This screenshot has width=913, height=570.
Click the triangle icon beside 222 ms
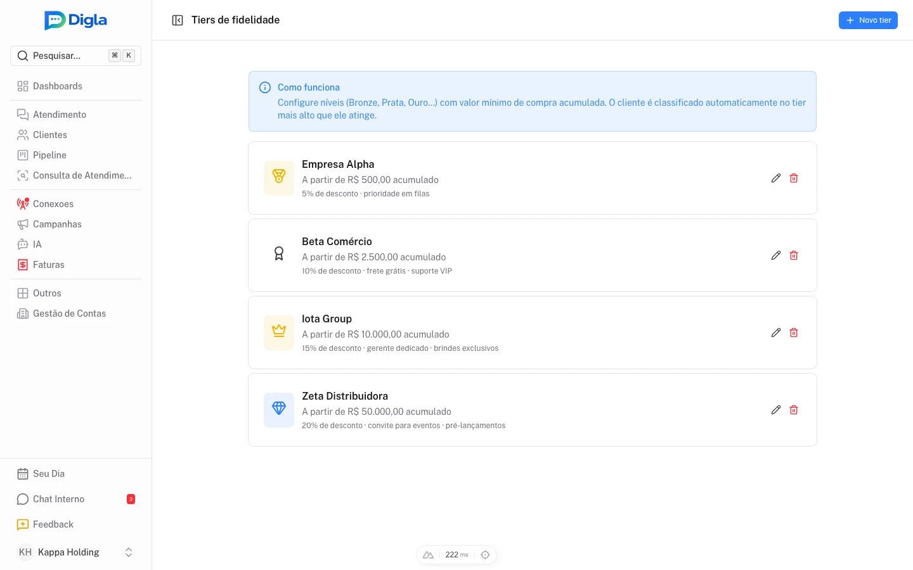pos(428,555)
